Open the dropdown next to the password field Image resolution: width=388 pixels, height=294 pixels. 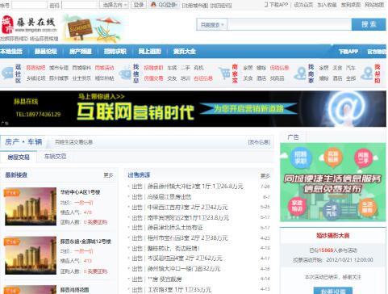click(114, 5)
